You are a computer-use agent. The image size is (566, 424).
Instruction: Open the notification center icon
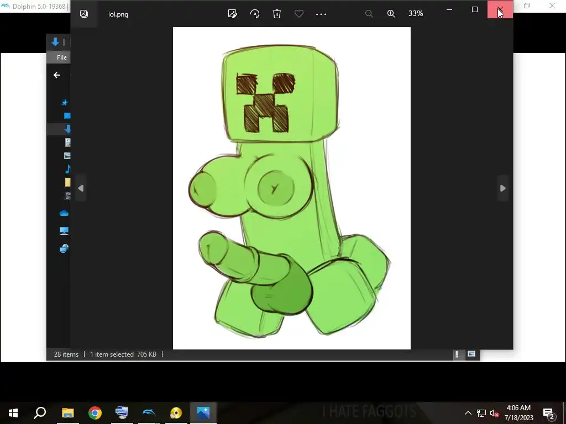[548, 413]
